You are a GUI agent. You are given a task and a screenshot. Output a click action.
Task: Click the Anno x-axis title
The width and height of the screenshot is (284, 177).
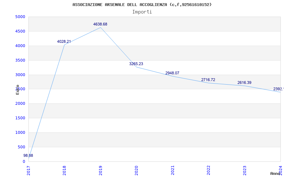click(x=275, y=174)
